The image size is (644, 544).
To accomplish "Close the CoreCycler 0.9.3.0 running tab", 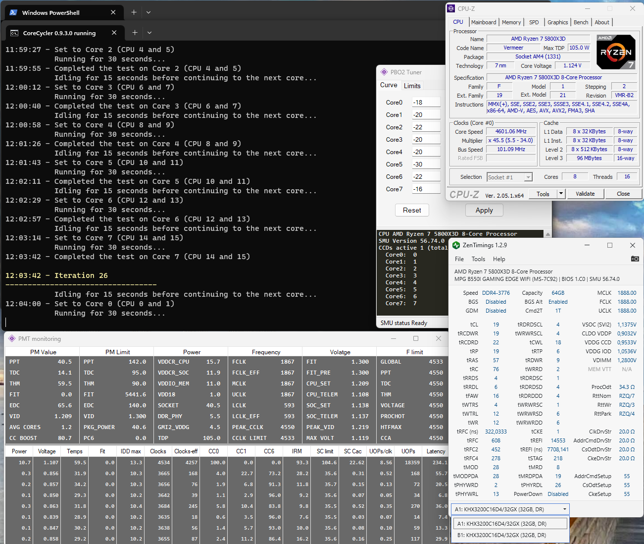I will 114,33.
